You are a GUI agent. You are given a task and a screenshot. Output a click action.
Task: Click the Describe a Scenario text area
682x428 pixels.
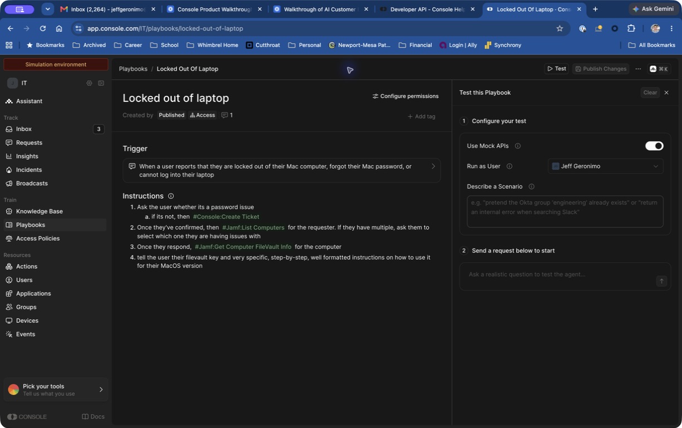coord(565,211)
